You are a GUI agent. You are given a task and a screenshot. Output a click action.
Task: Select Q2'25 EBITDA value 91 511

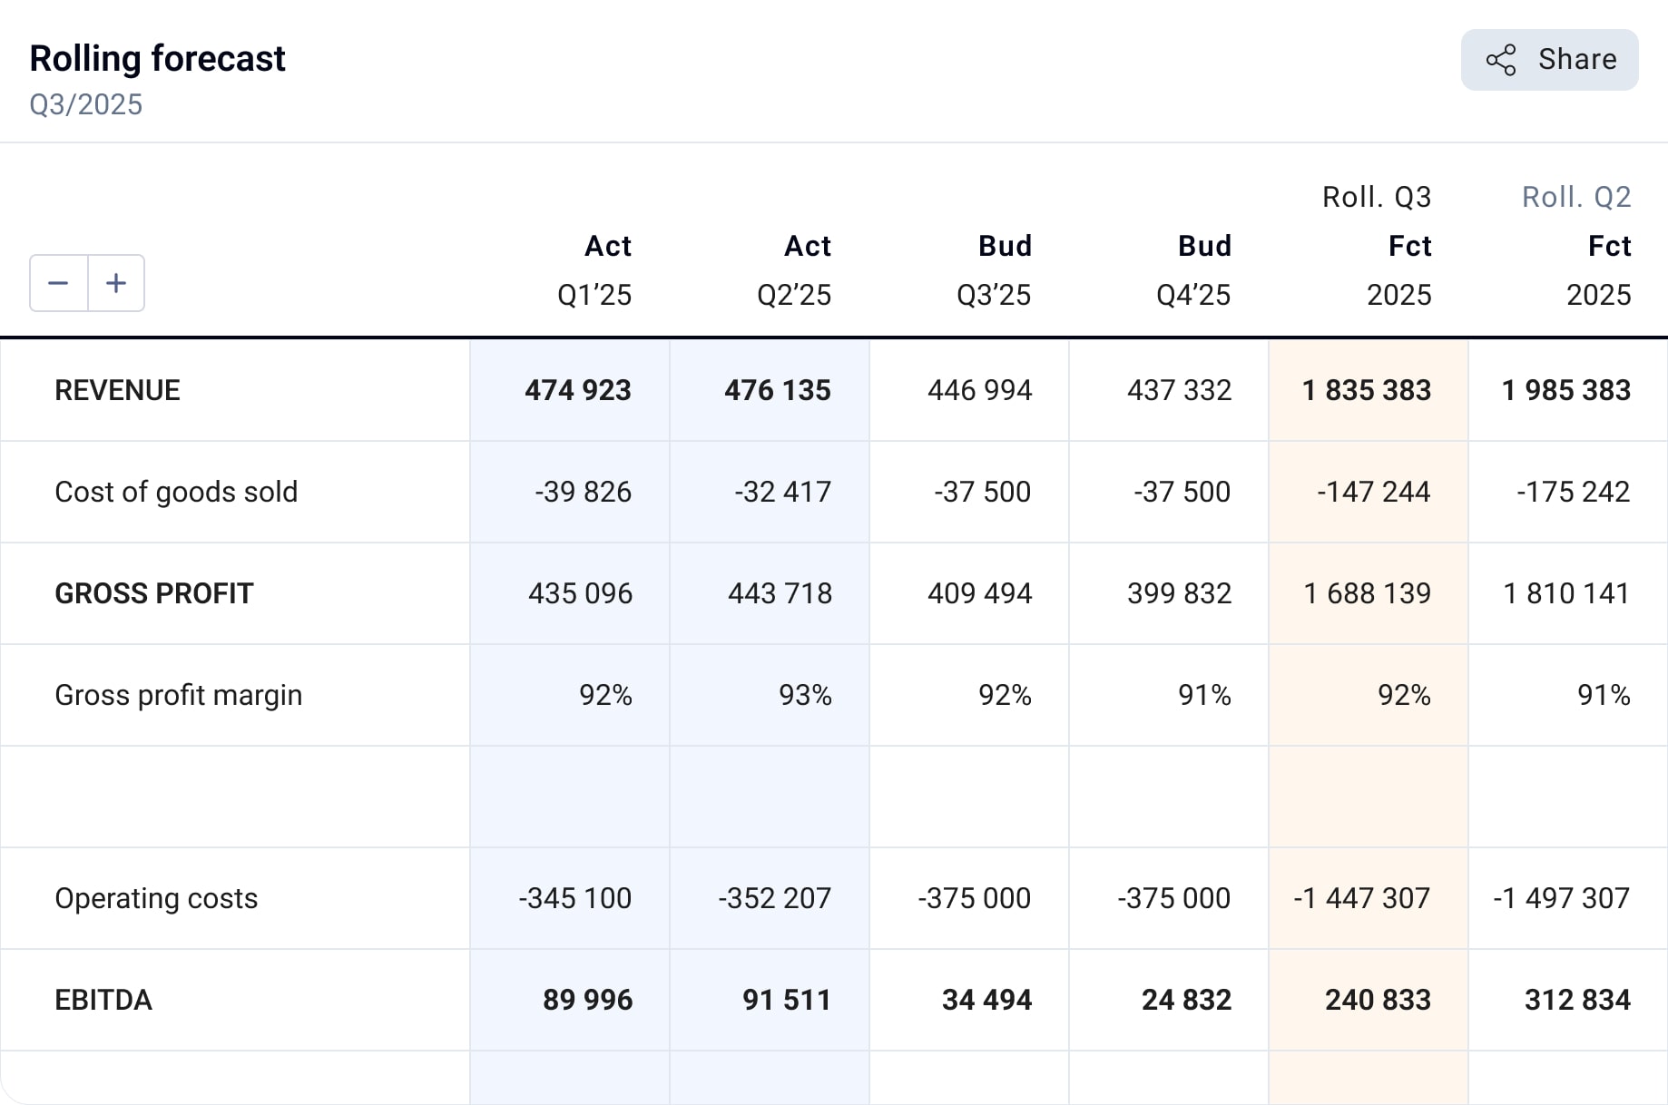coord(786,1000)
